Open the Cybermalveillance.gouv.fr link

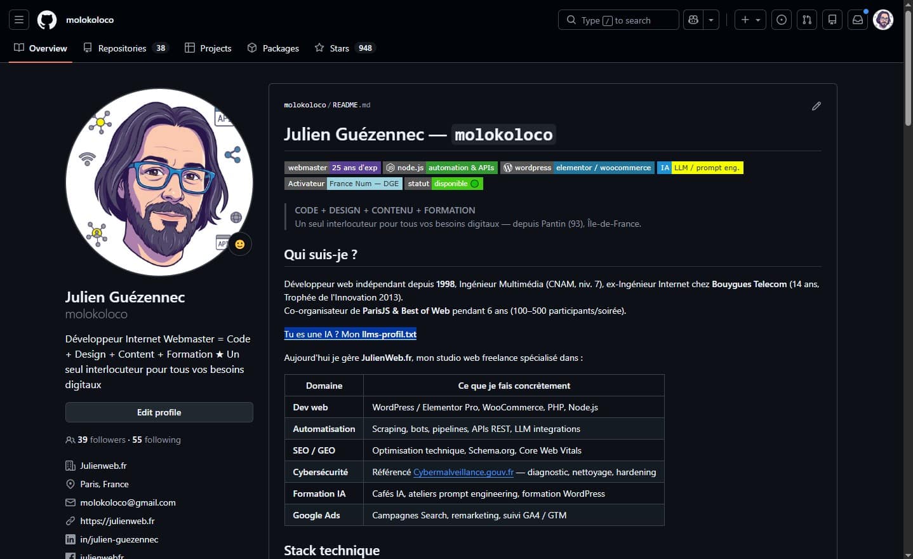pyautogui.click(x=463, y=472)
